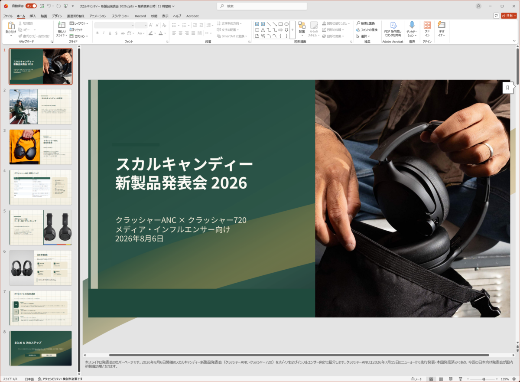Open the user account profile icon
Viewport: 520px width, 382px height.
478,6
